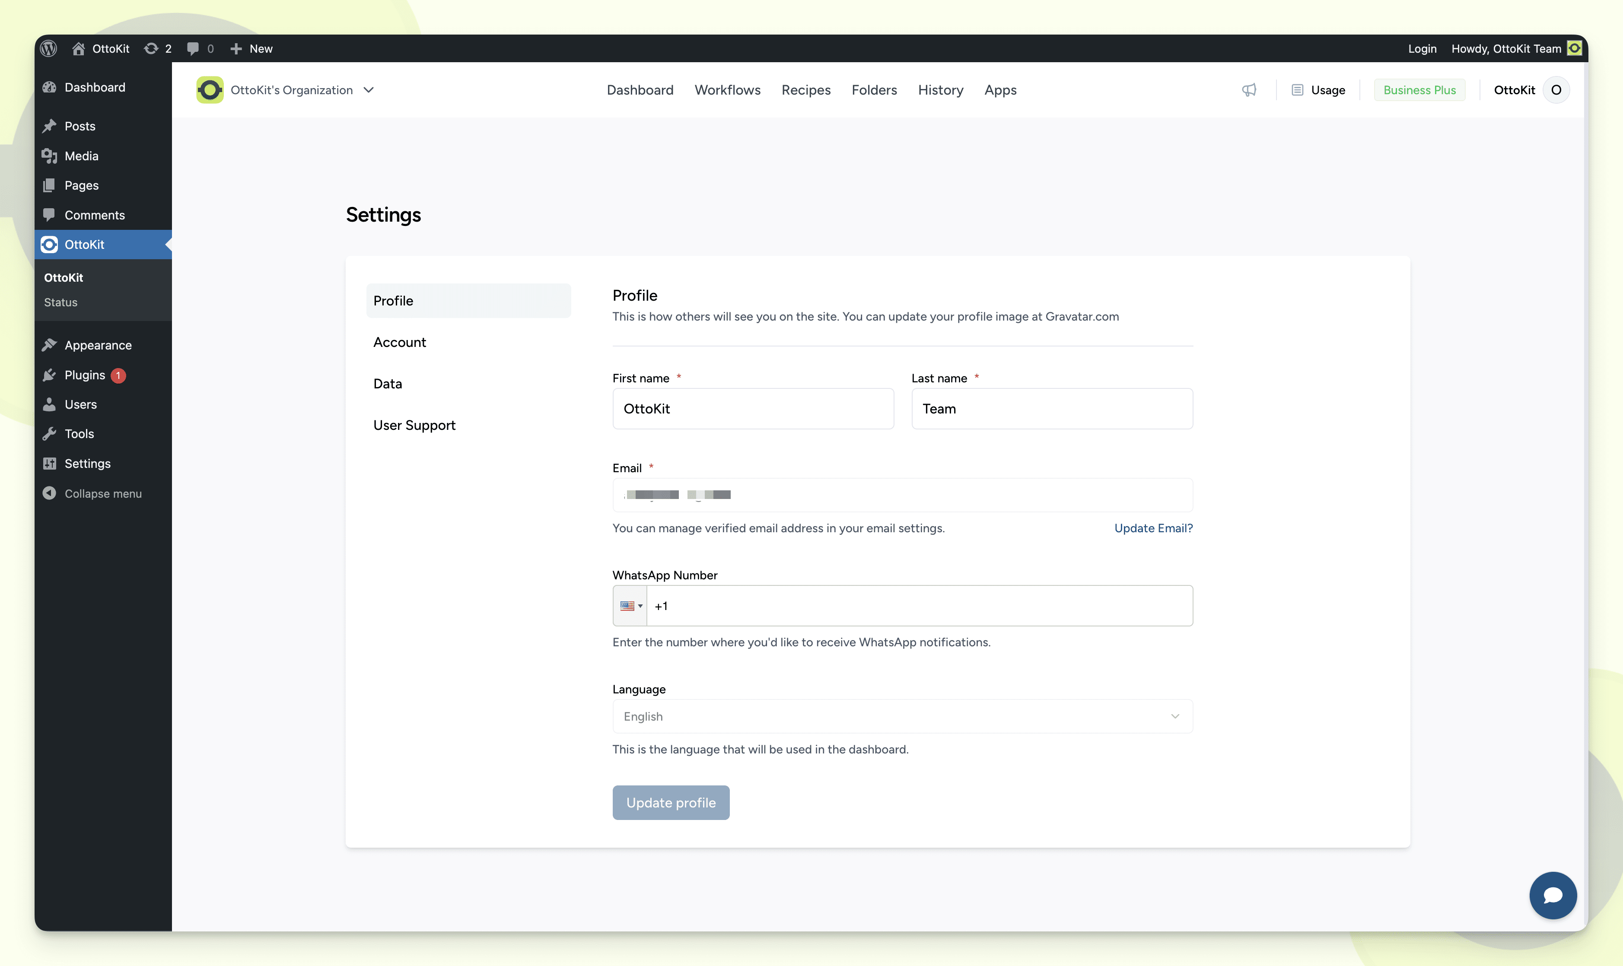Click the OttoKit username in header
This screenshot has width=1623, height=966.
point(1514,90)
